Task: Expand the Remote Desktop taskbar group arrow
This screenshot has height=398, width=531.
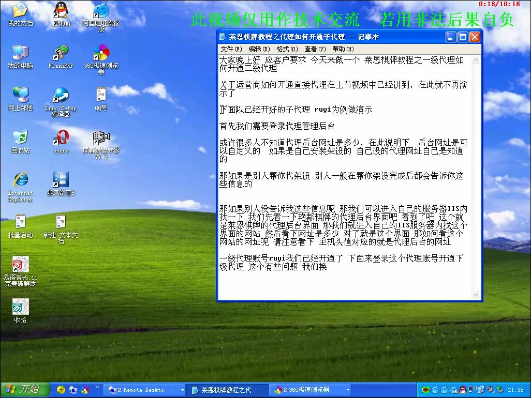Action: [x=182, y=390]
